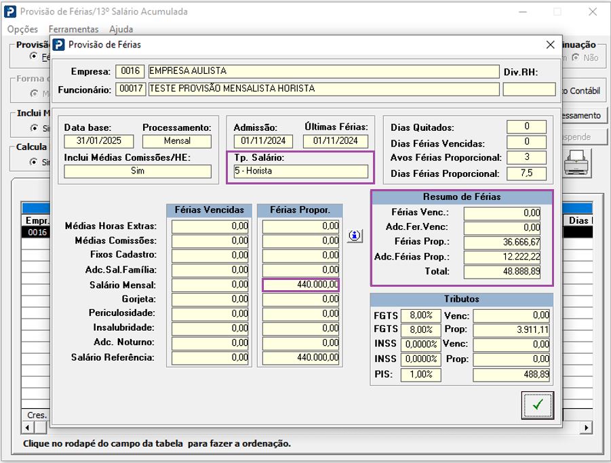
Task: Close the Provisão de Férias dialog
Action: [x=550, y=45]
